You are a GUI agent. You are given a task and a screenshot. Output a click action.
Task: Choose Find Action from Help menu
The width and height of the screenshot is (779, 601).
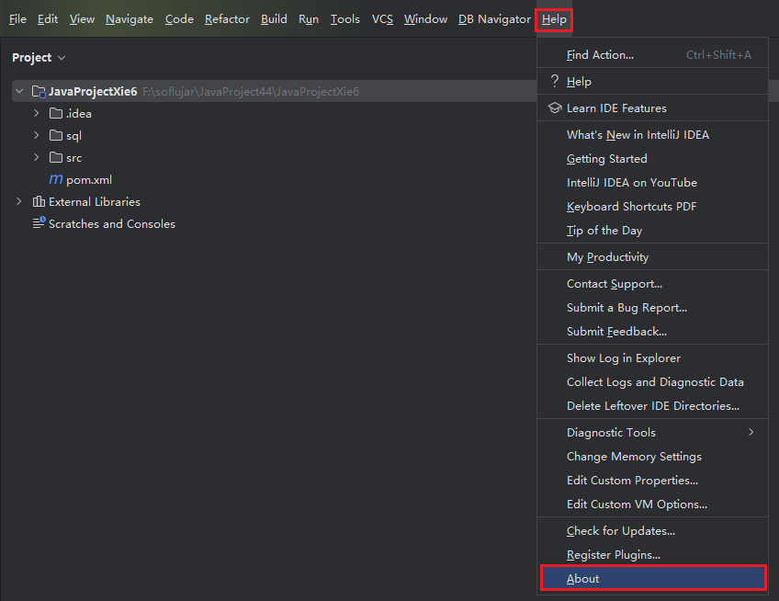click(652, 55)
